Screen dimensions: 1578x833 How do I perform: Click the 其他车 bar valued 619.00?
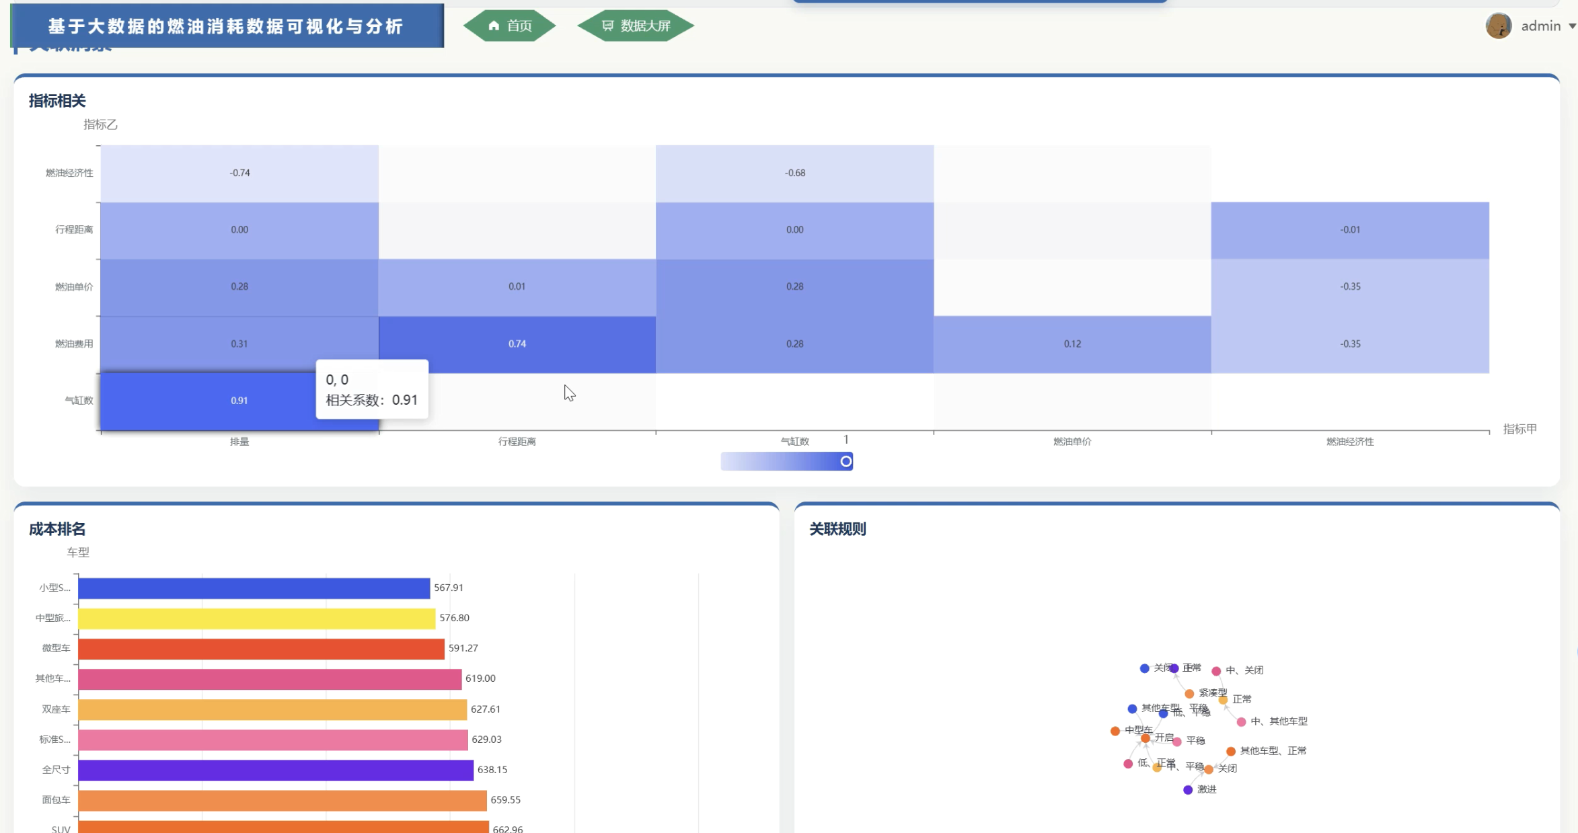coord(270,679)
